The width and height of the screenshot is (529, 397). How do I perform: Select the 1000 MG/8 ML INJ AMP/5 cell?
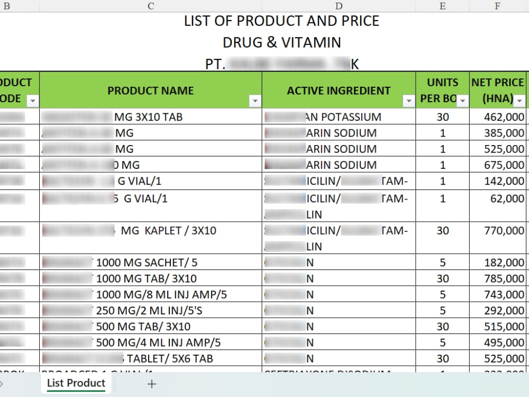pyautogui.click(x=151, y=294)
